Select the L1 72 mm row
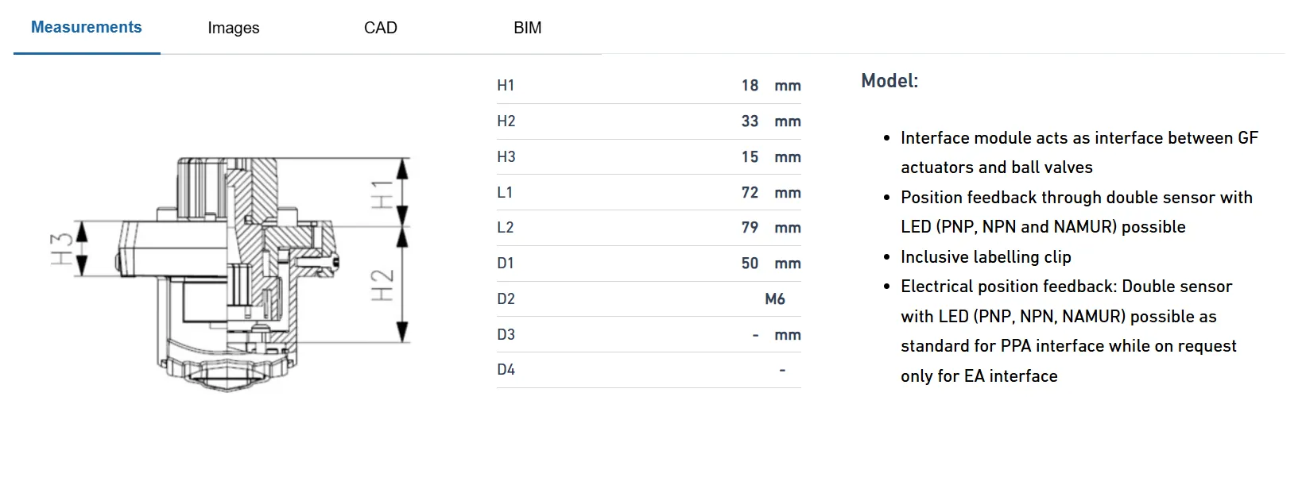This screenshot has width=1306, height=485. tap(649, 193)
